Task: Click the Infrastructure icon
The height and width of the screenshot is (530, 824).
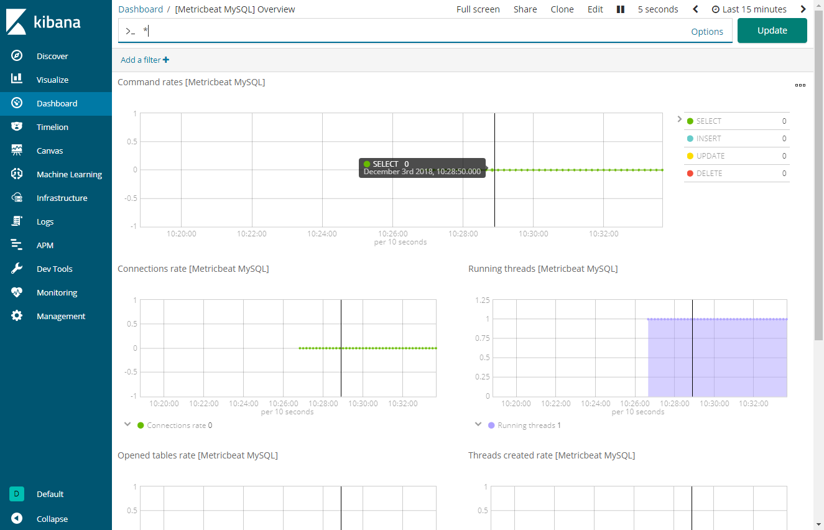Action: click(17, 198)
